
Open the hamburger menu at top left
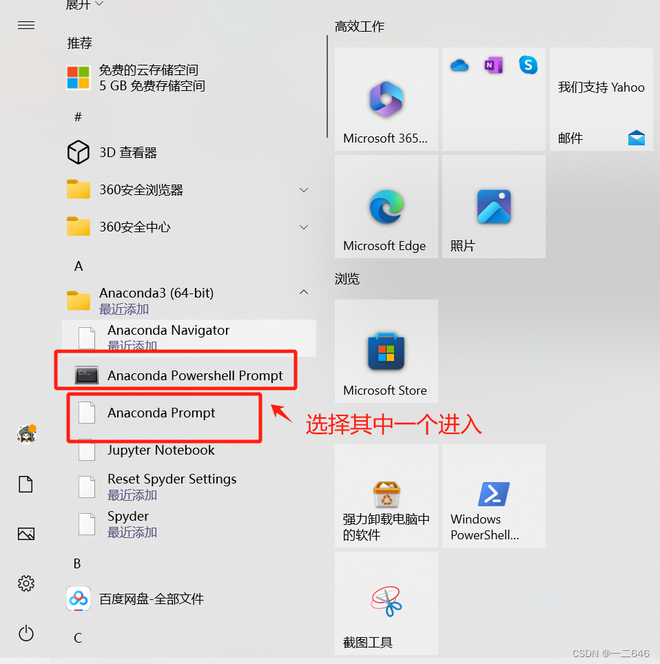(x=26, y=25)
